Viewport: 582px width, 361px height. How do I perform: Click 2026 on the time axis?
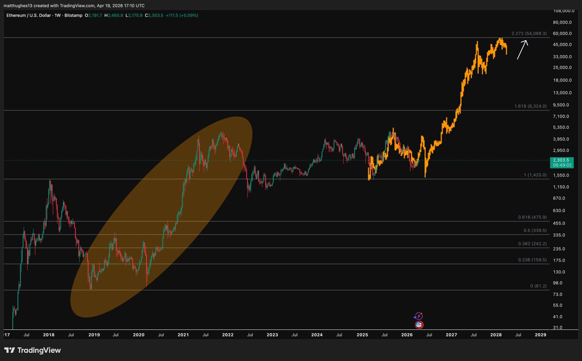pyautogui.click(x=407, y=335)
